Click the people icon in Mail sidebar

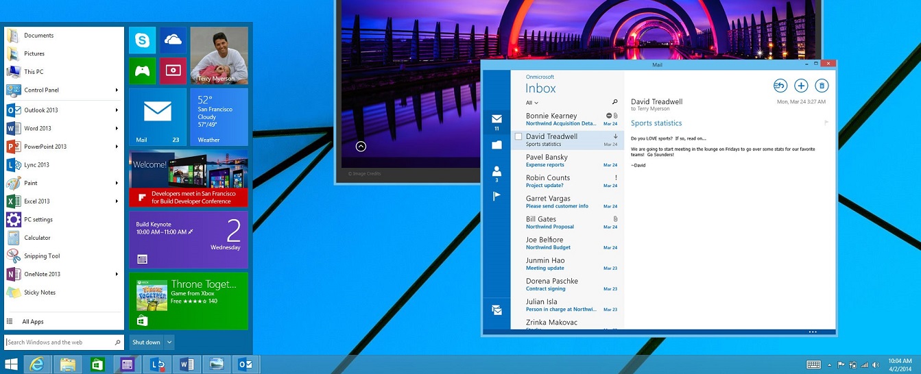click(497, 171)
